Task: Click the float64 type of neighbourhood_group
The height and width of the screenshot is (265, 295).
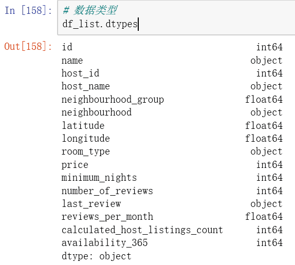Action: pyautogui.click(x=264, y=99)
